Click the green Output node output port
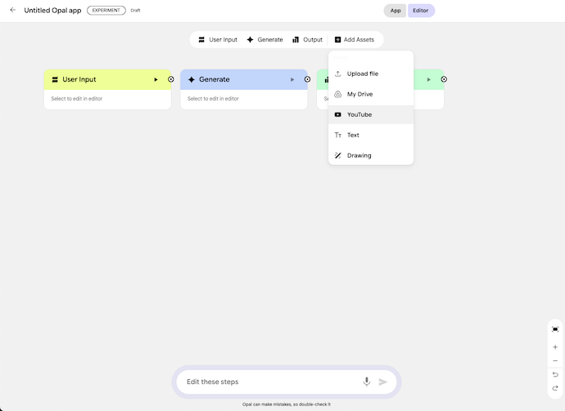565x411 pixels. tap(444, 79)
